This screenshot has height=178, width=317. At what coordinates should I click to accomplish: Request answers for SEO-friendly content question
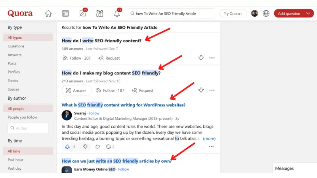click(x=109, y=58)
